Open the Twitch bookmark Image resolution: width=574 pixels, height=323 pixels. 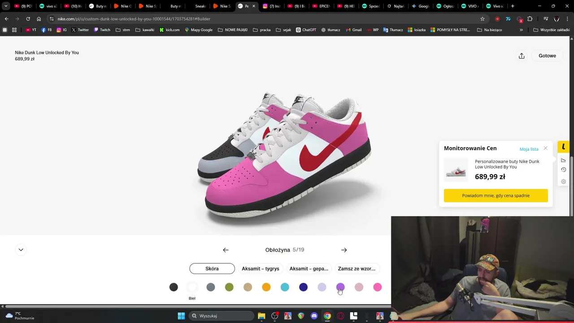102,30
